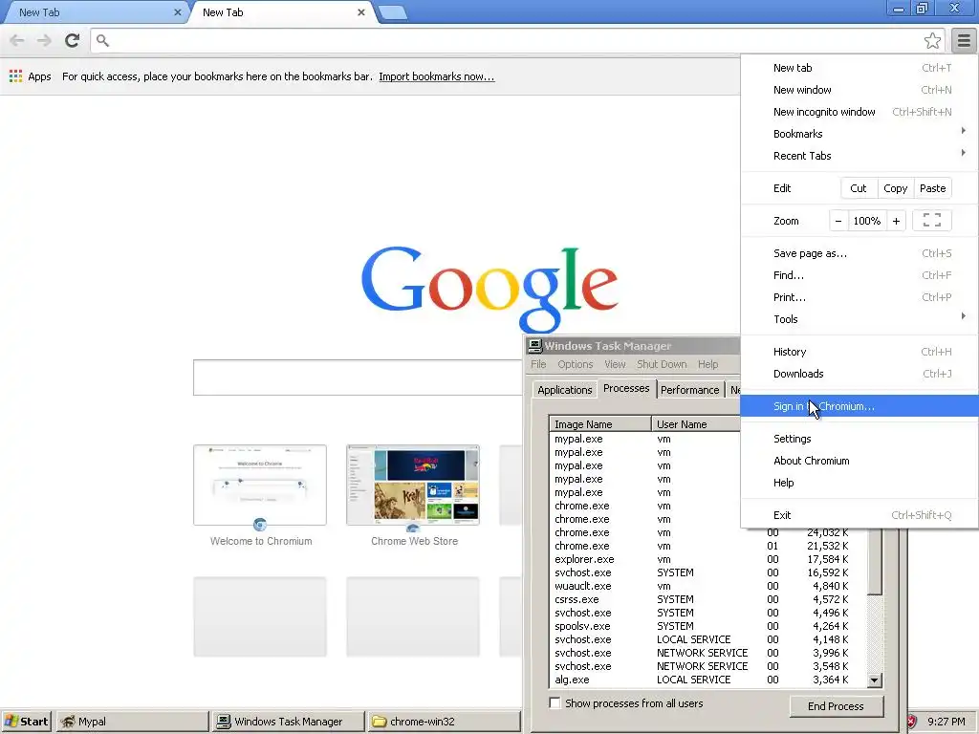This screenshot has height=734, width=979.
Task: Click the browser Back arrow
Action: pos(17,40)
